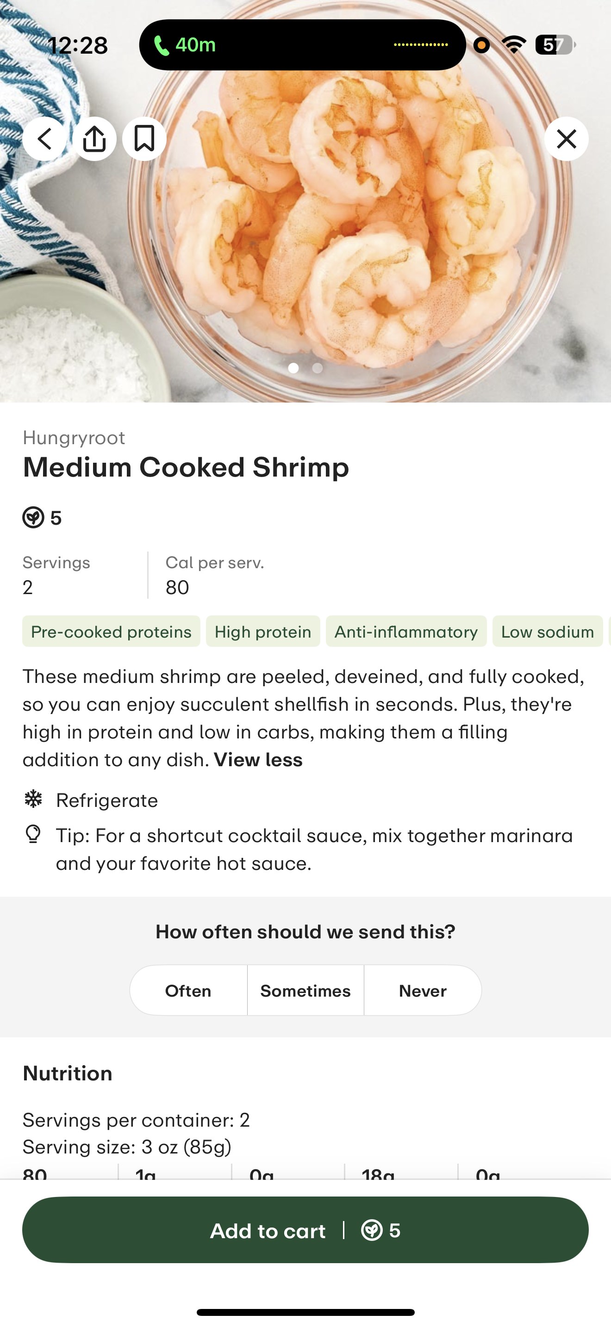Tap the points leaf icon near title
Viewport: 611px width, 1327px height.
(x=33, y=517)
